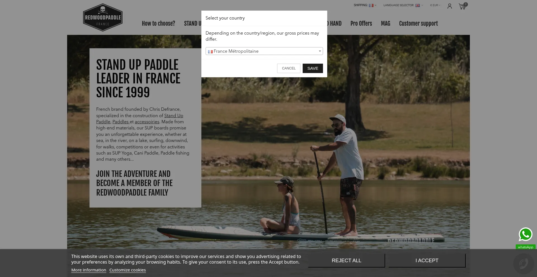Click the UK flag language icon

(x=418, y=5)
